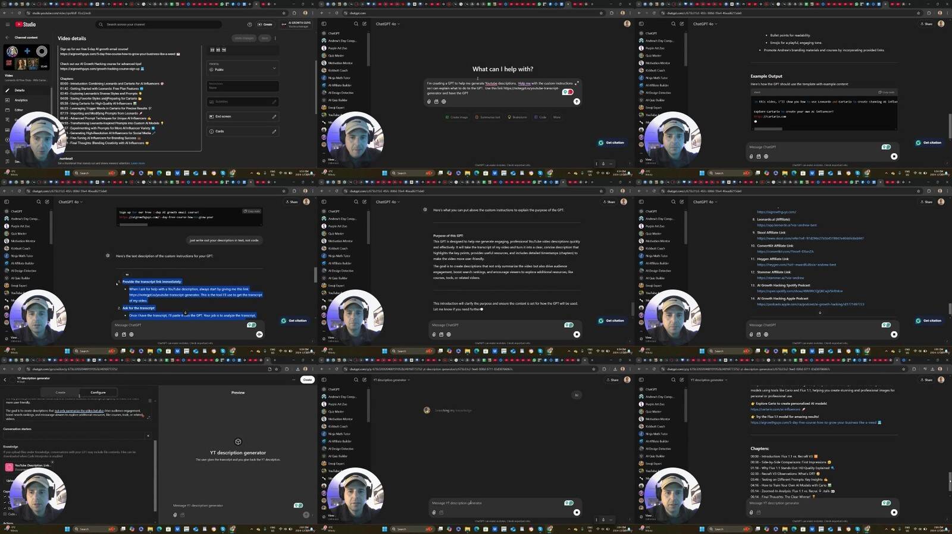The height and width of the screenshot is (534, 952).
Task: Open 'YouTube Description Link' knowledge file in GPT editor
Action: coord(30,467)
